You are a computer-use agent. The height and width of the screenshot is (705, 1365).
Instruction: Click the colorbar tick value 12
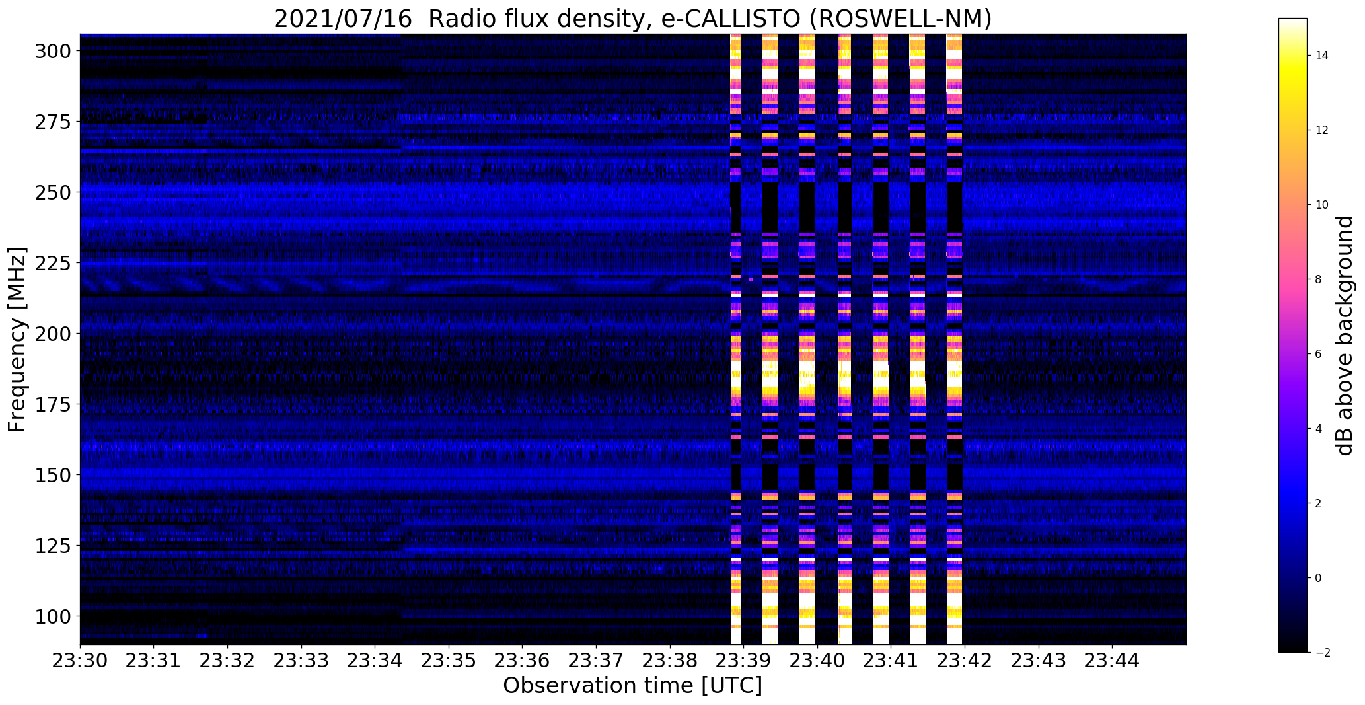(1321, 130)
